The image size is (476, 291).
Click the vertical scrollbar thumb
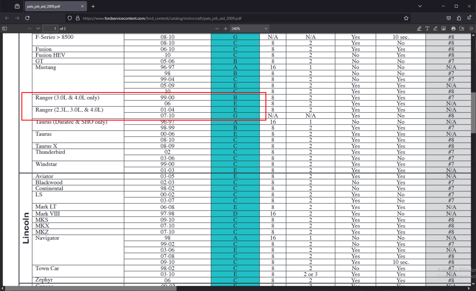473,113
